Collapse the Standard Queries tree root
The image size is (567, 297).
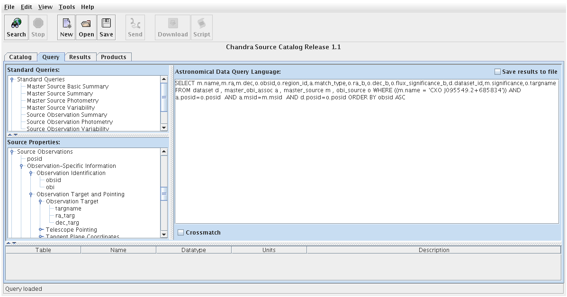(x=12, y=80)
